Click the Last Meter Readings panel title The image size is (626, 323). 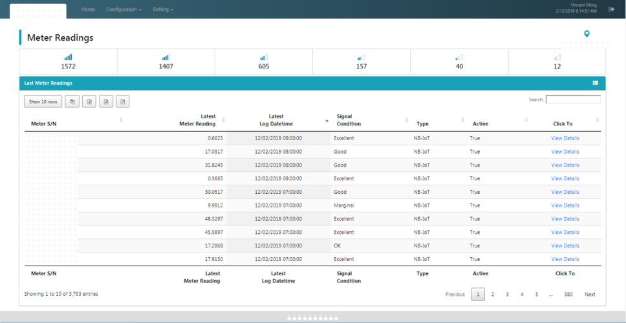click(x=49, y=83)
